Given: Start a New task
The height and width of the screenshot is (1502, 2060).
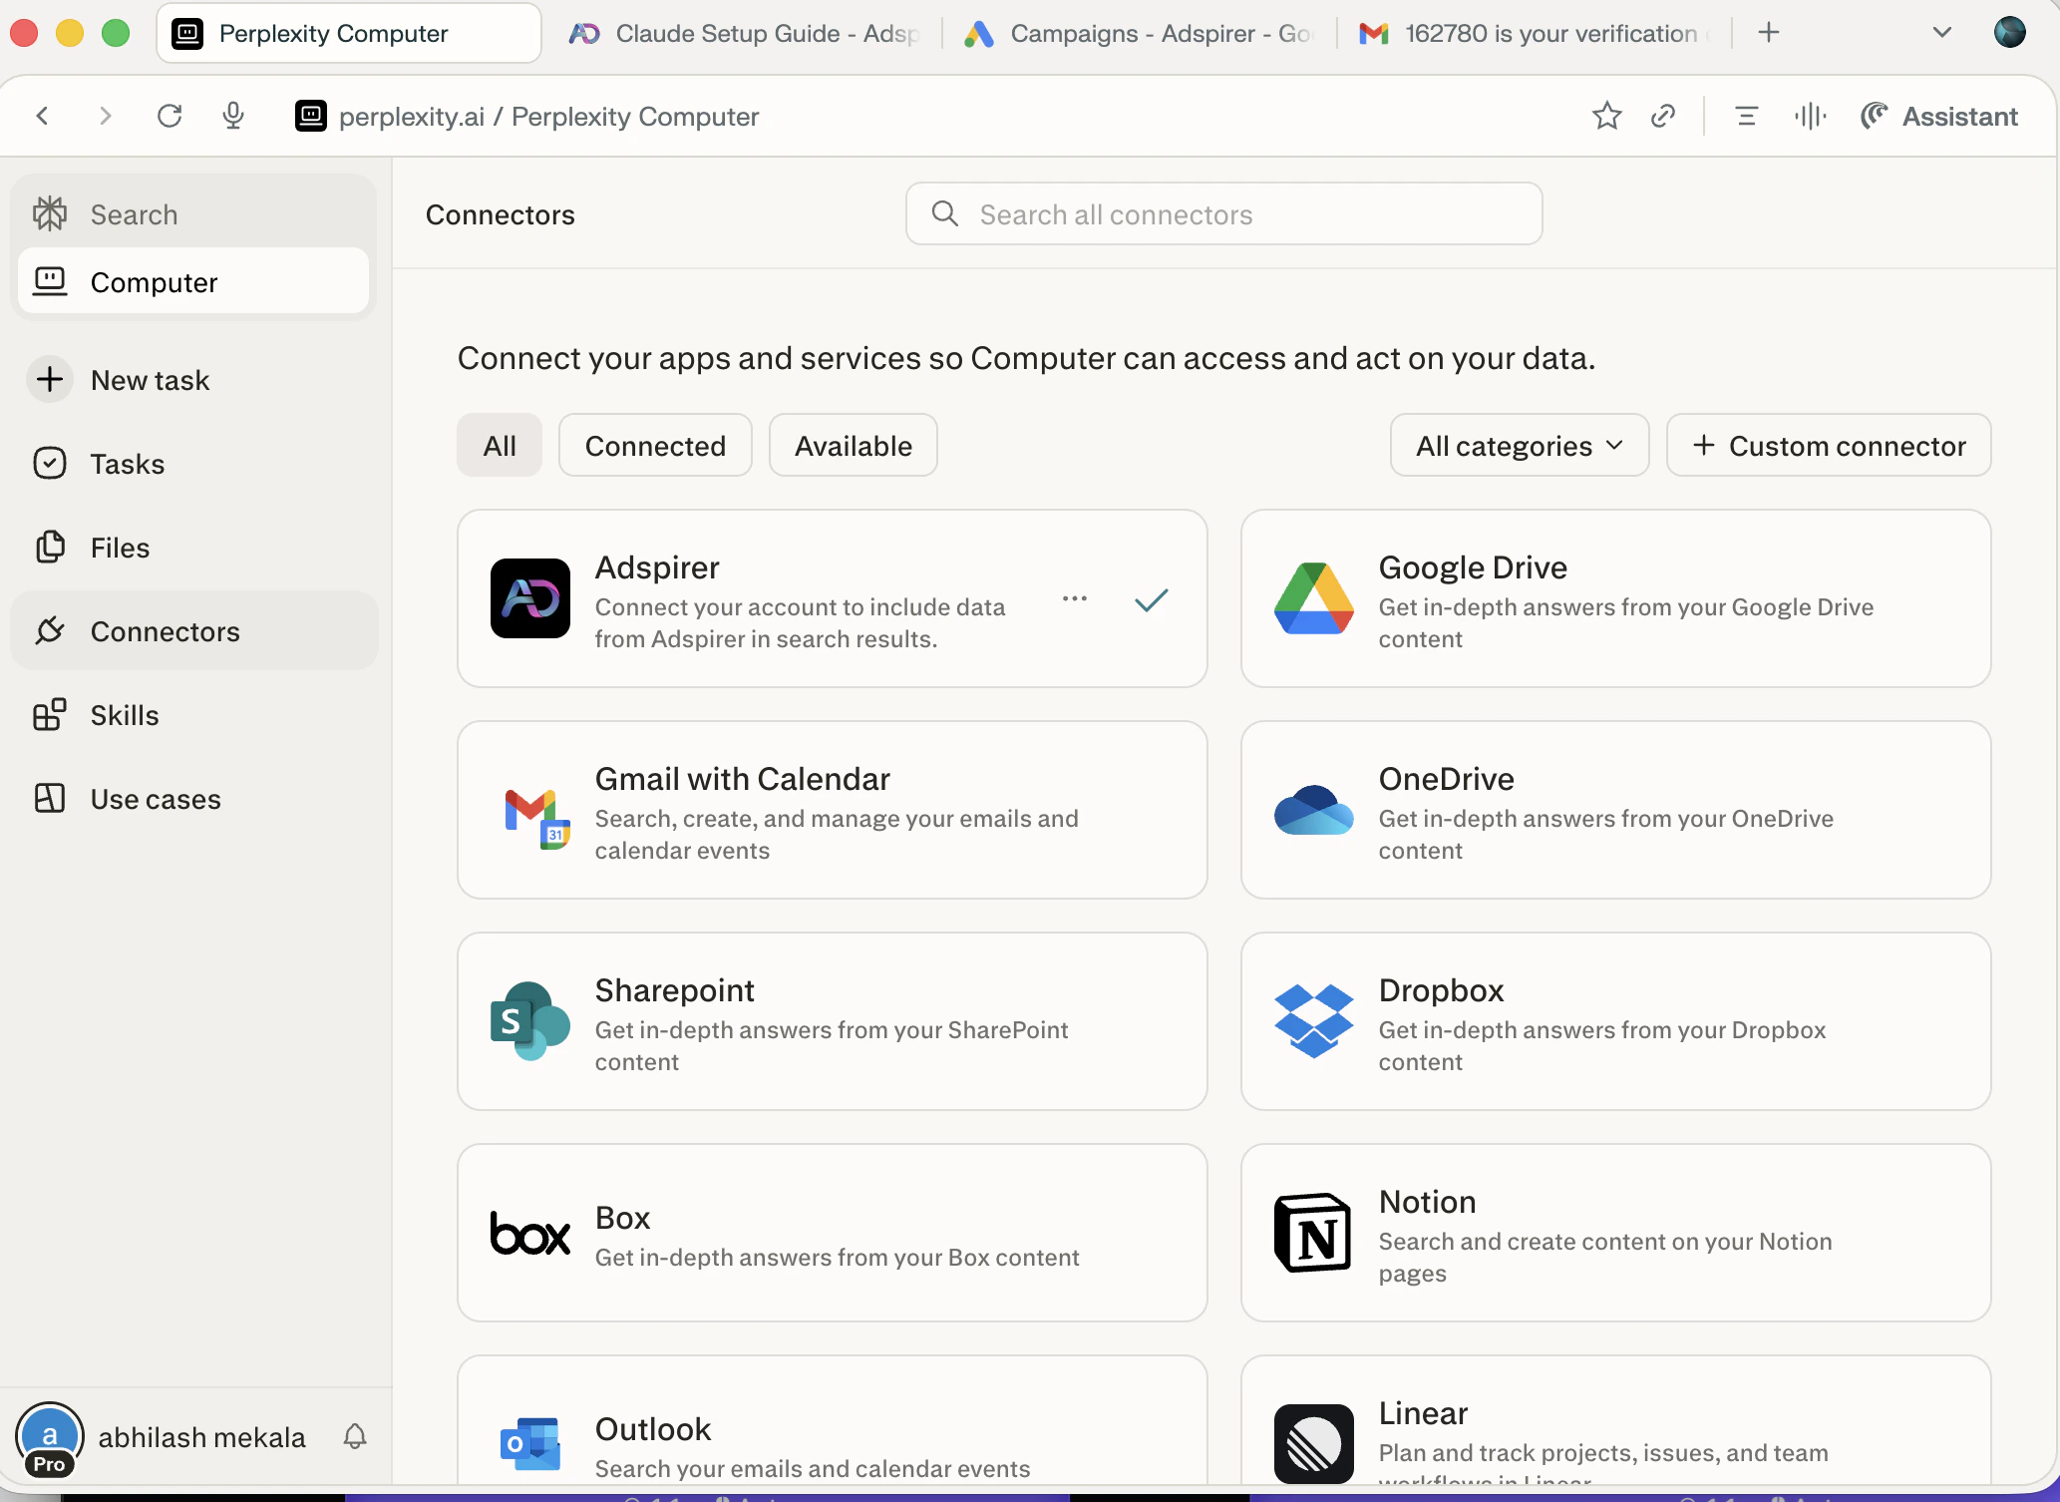Looking at the screenshot, I should [x=151, y=379].
